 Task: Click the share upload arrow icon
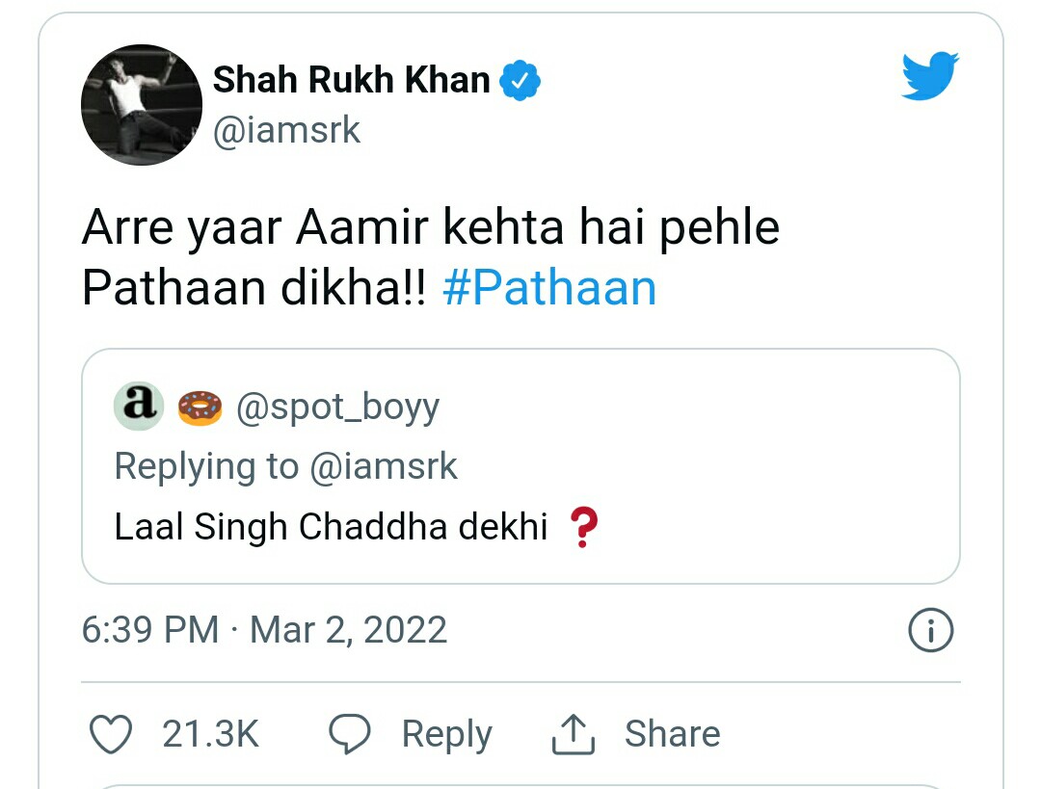tap(573, 734)
